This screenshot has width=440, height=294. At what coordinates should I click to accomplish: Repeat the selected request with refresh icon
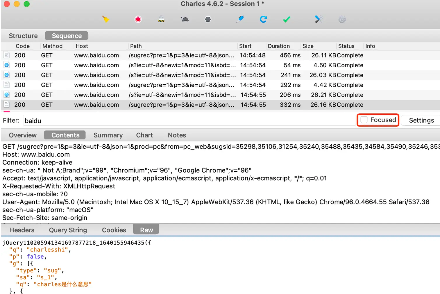coord(263,19)
